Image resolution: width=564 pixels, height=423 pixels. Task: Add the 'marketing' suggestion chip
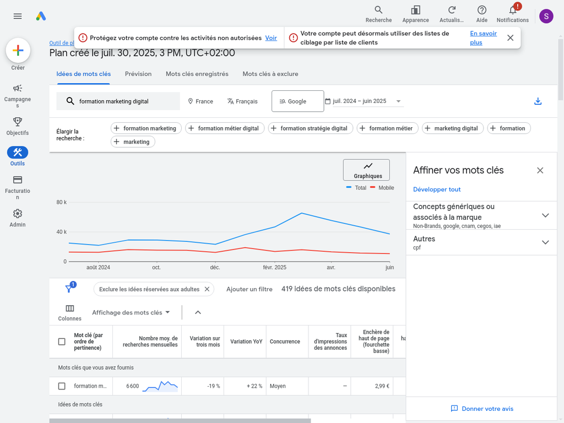coord(133,142)
